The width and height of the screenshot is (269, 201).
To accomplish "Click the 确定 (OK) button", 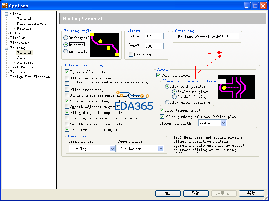I will point(168,193).
